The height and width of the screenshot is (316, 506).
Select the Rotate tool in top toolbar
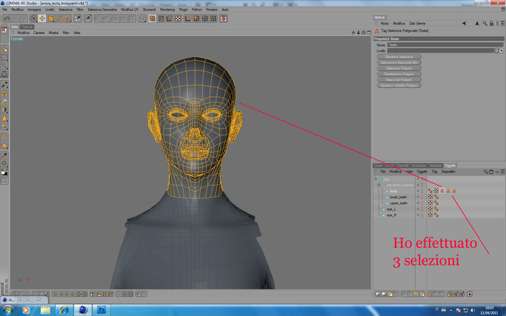[59, 19]
